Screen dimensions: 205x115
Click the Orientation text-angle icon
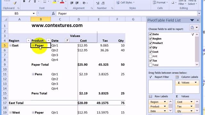click(x=84, y=3)
